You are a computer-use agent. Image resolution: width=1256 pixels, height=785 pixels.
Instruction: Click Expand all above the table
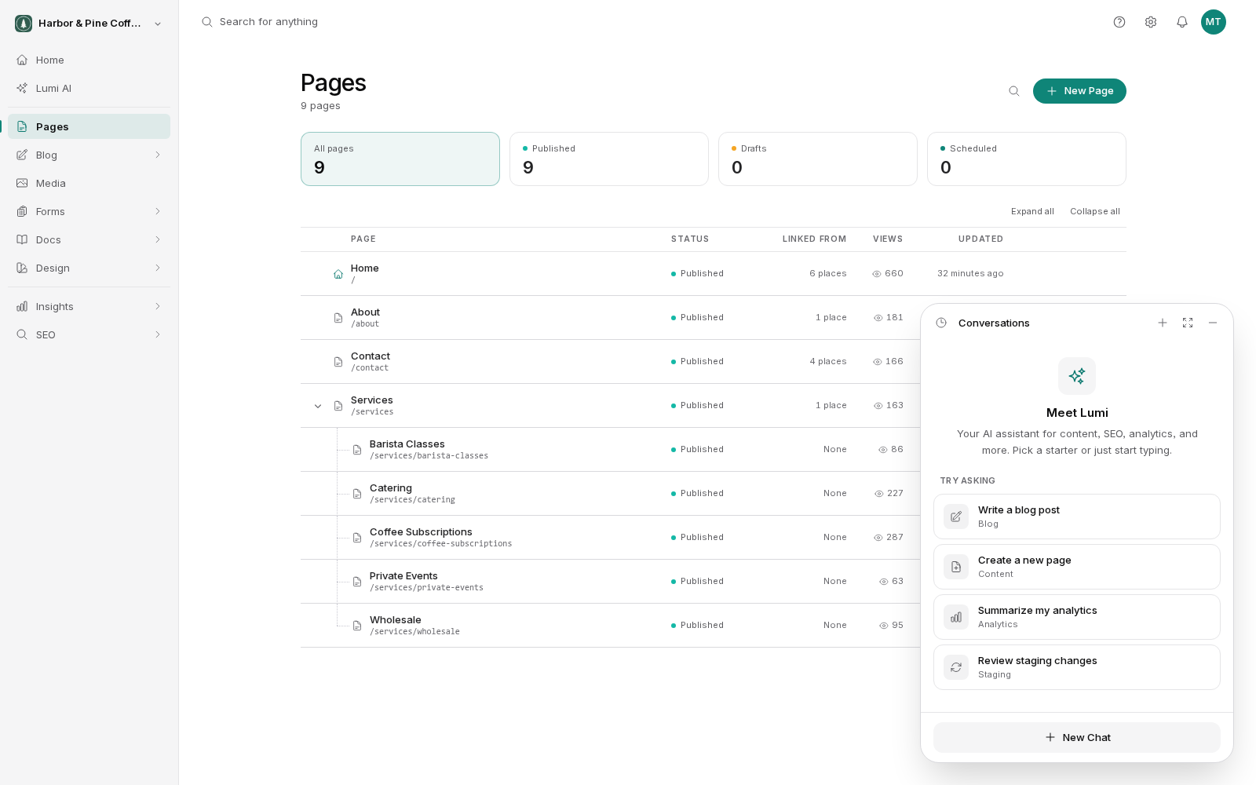click(x=1032, y=211)
